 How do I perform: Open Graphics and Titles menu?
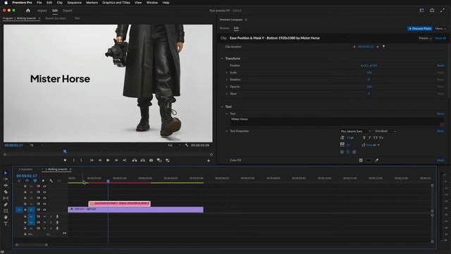pyautogui.click(x=116, y=3)
